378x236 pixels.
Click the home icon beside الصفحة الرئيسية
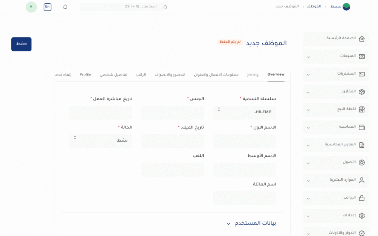pos(362,39)
